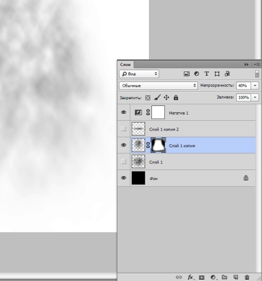This screenshot has height=281, width=262.
Task: Select the Слои panel tab
Action: 125,65
